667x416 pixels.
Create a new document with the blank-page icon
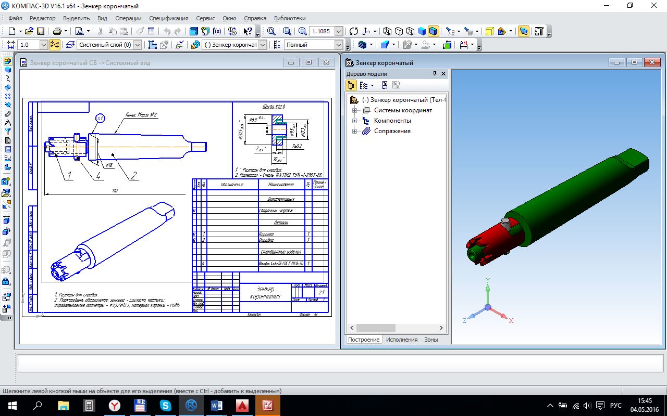pyautogui.click(x=11, y=31)
